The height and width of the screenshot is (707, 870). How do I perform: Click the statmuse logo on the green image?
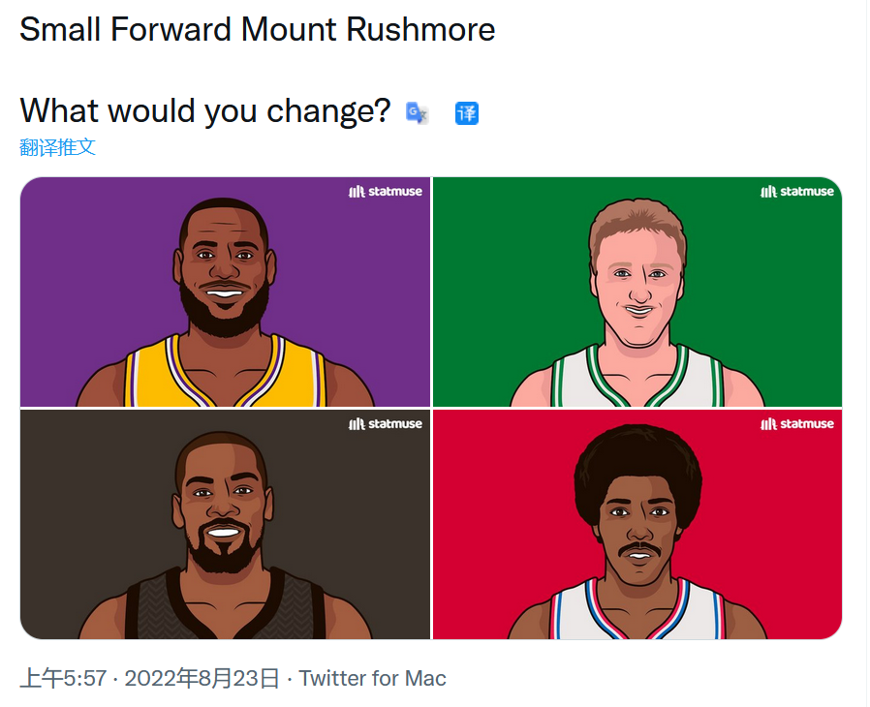(796, 192)
